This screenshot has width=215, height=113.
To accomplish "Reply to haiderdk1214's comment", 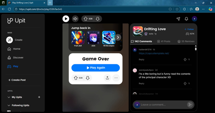I will [141, 59].
